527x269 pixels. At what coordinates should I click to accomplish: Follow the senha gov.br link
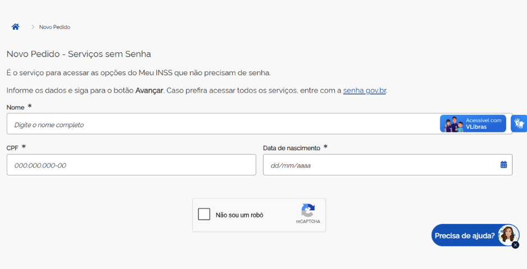pyautogui.click(x=364, y=91)
